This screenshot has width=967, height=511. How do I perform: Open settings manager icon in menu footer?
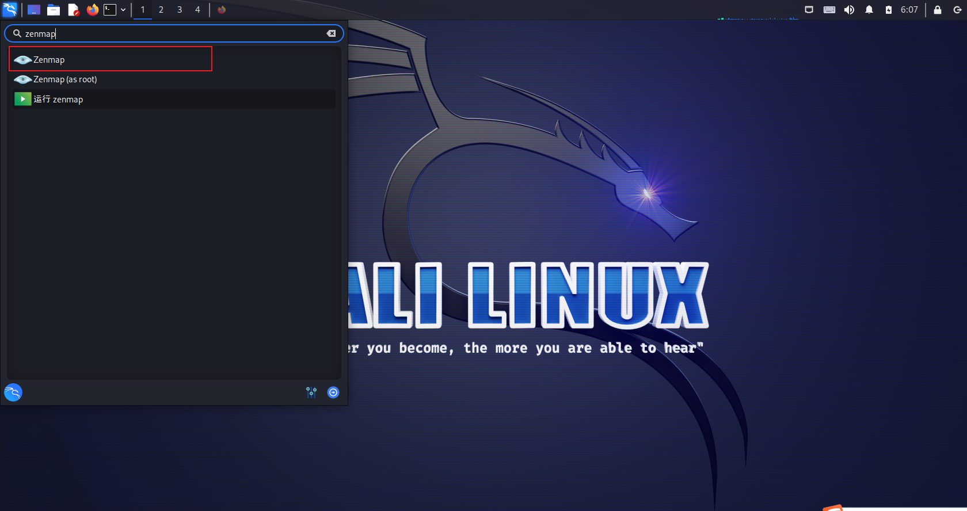311,392
